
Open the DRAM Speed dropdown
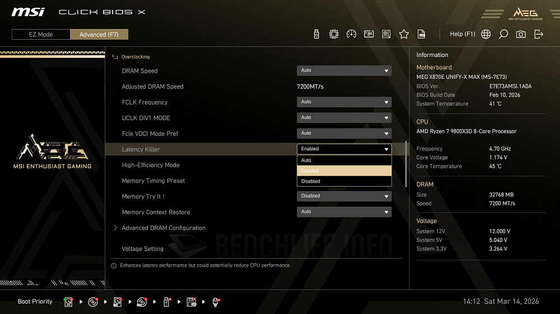344,70
